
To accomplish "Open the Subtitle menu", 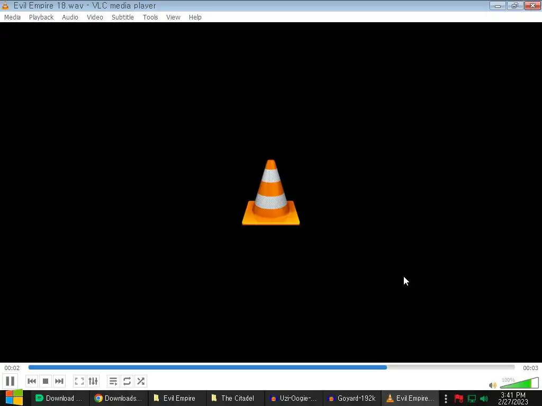I will point(123,17).
